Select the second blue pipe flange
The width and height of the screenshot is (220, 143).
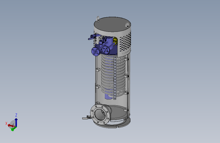pyautogui.click(x=106, y=50)
